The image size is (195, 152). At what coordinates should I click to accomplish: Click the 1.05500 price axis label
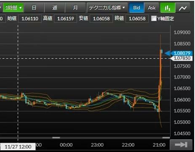(x=182, y=111)
